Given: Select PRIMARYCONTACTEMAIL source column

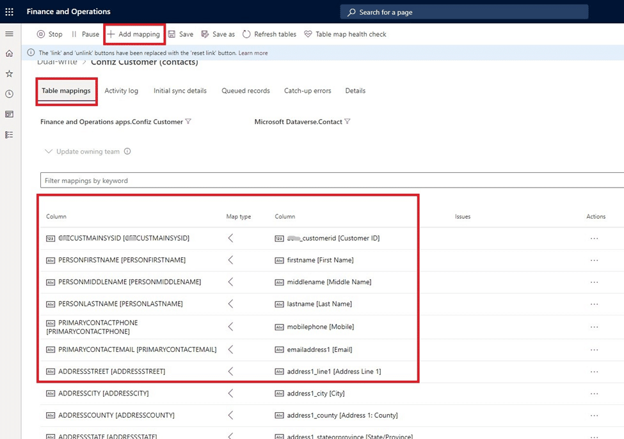Looking at the screenshot, I should tap(138, 349).
